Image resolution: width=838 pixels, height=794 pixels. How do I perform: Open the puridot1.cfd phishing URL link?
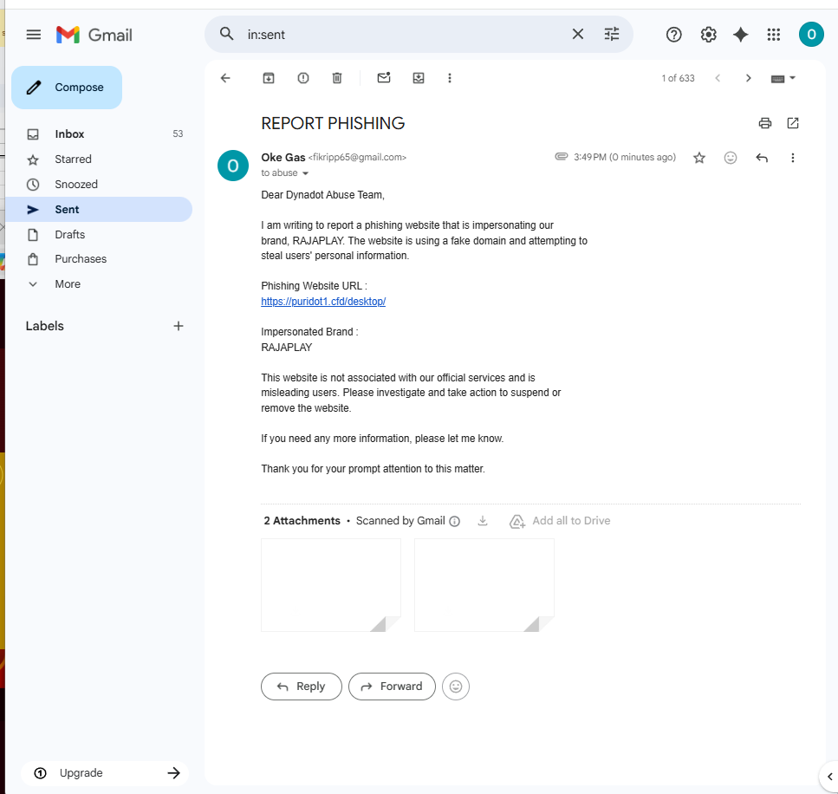pyautogui.click(x=323, y=302)
